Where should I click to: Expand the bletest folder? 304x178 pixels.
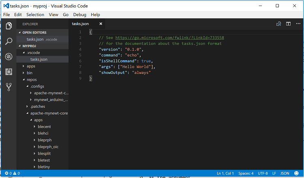click(x=34, y=160)
